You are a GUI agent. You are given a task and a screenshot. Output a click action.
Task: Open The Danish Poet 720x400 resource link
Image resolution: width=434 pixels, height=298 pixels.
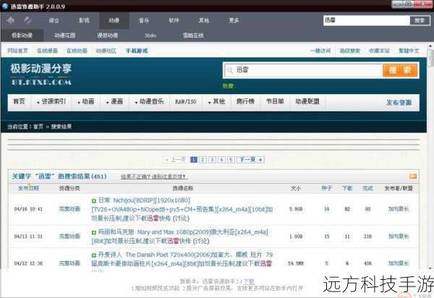[x=182, y=260]
